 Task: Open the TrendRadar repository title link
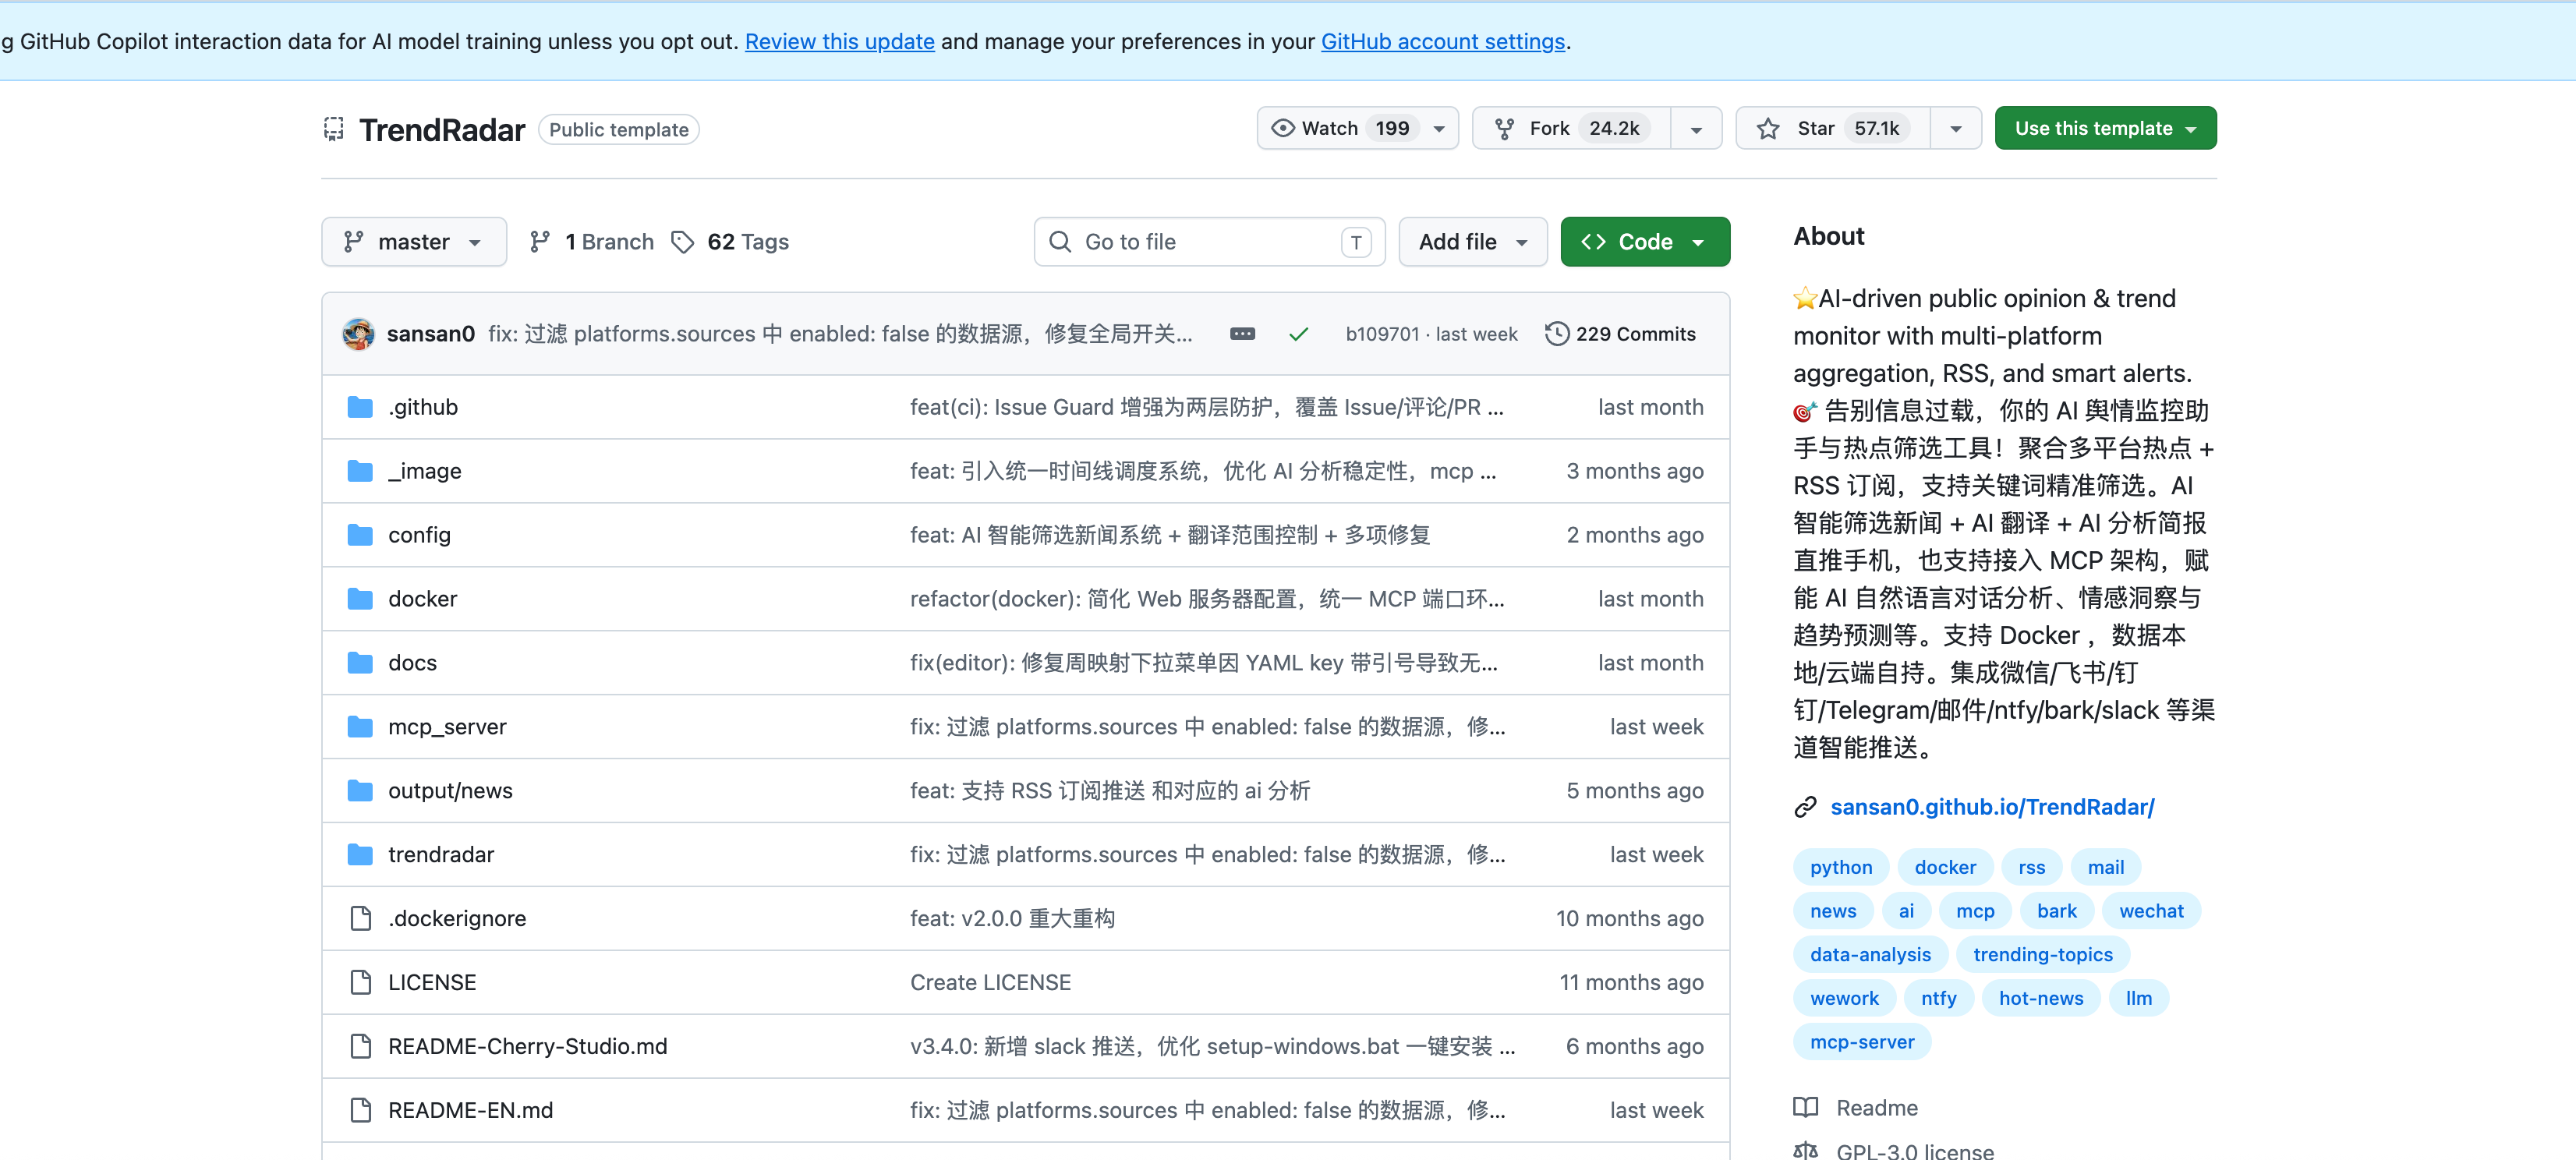coord(442,130)
